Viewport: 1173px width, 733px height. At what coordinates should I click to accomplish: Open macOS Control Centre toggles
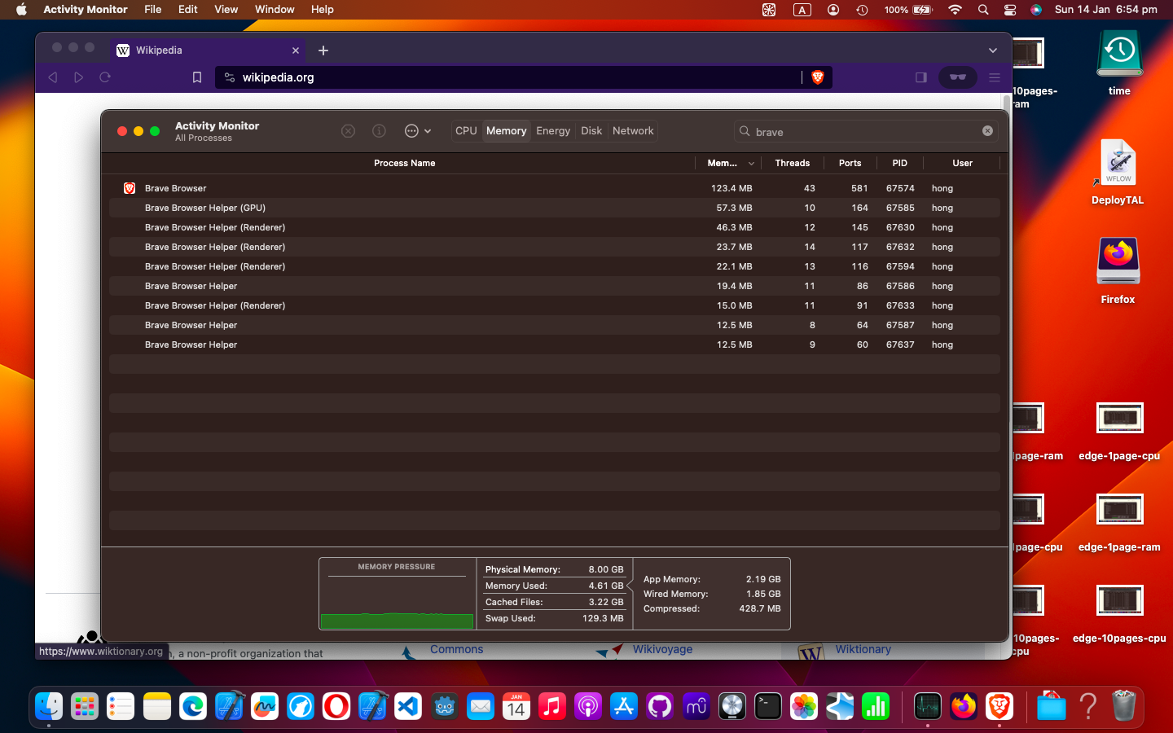pos(1009,10)
